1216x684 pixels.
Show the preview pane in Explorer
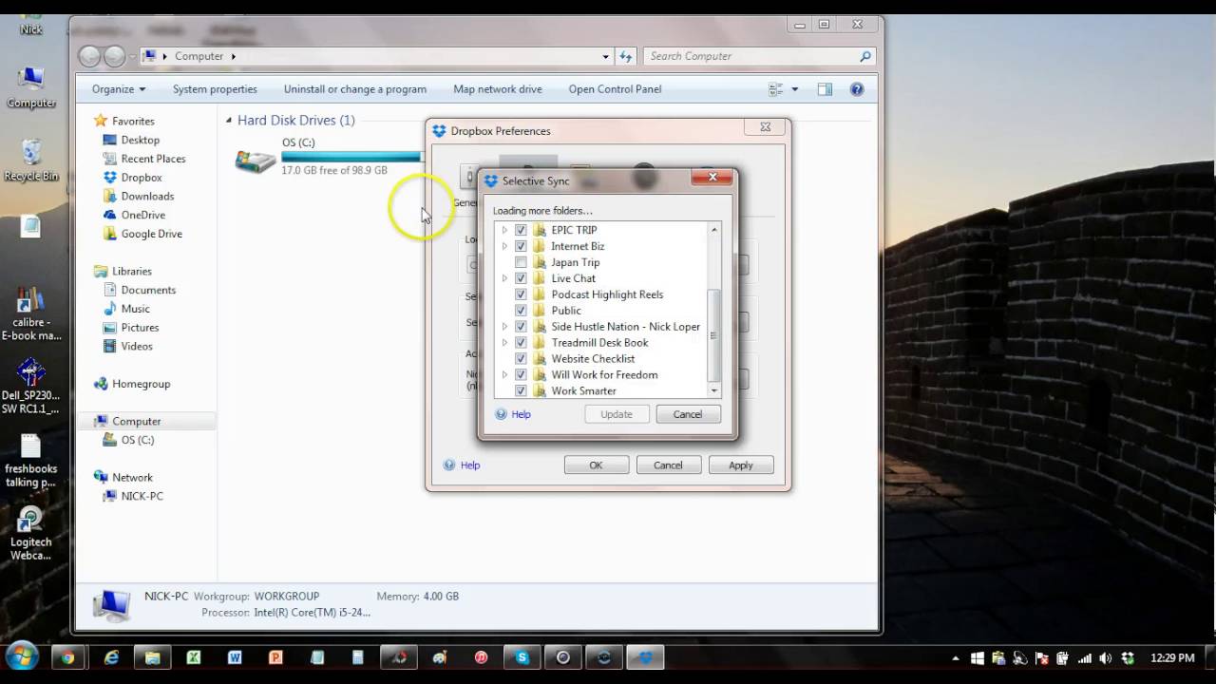pos(825,89)
